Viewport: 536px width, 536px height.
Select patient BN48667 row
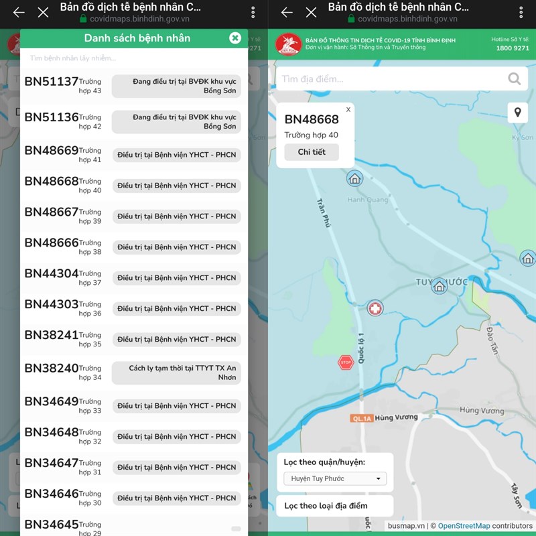(133, 216)
